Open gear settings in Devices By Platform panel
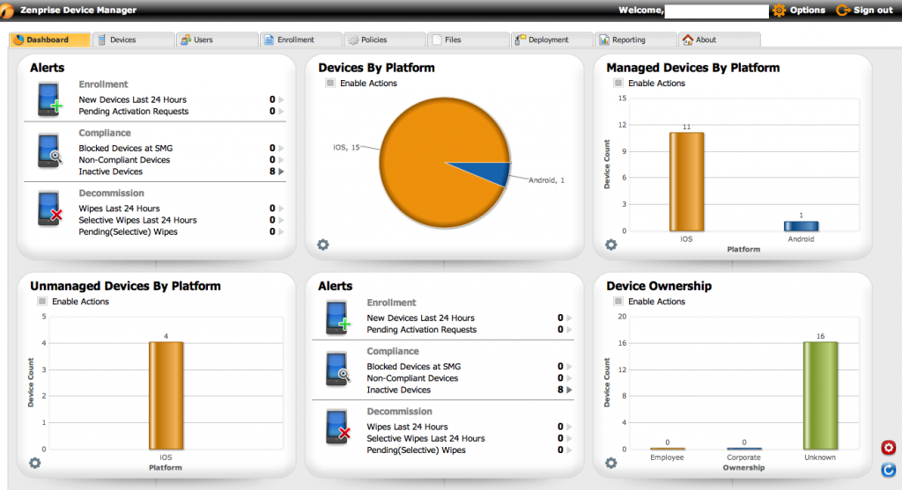The image size is (902, 490). [x=323, y=245]
